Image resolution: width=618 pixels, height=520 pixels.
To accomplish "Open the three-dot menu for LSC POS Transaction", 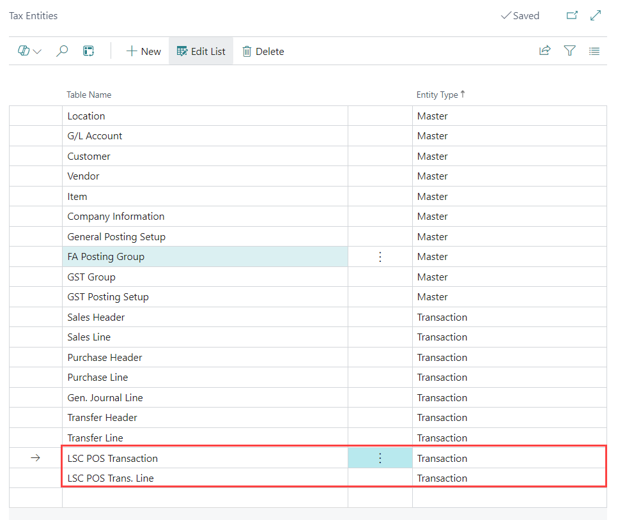I will [380, 458].
